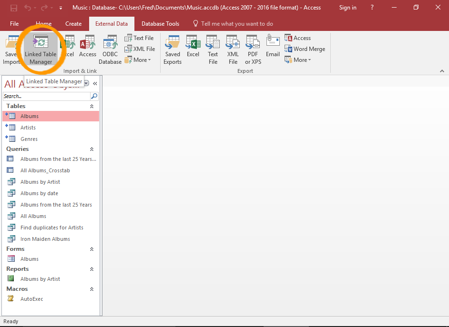Open the All Albums_Crosstab query
Screen dimensions: 449x327
click(51, 170)
